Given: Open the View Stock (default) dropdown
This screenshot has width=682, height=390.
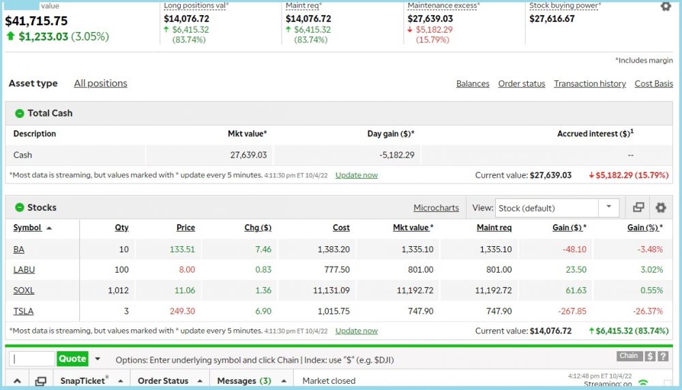Looking at the screenshot, I should coord(608,208).
